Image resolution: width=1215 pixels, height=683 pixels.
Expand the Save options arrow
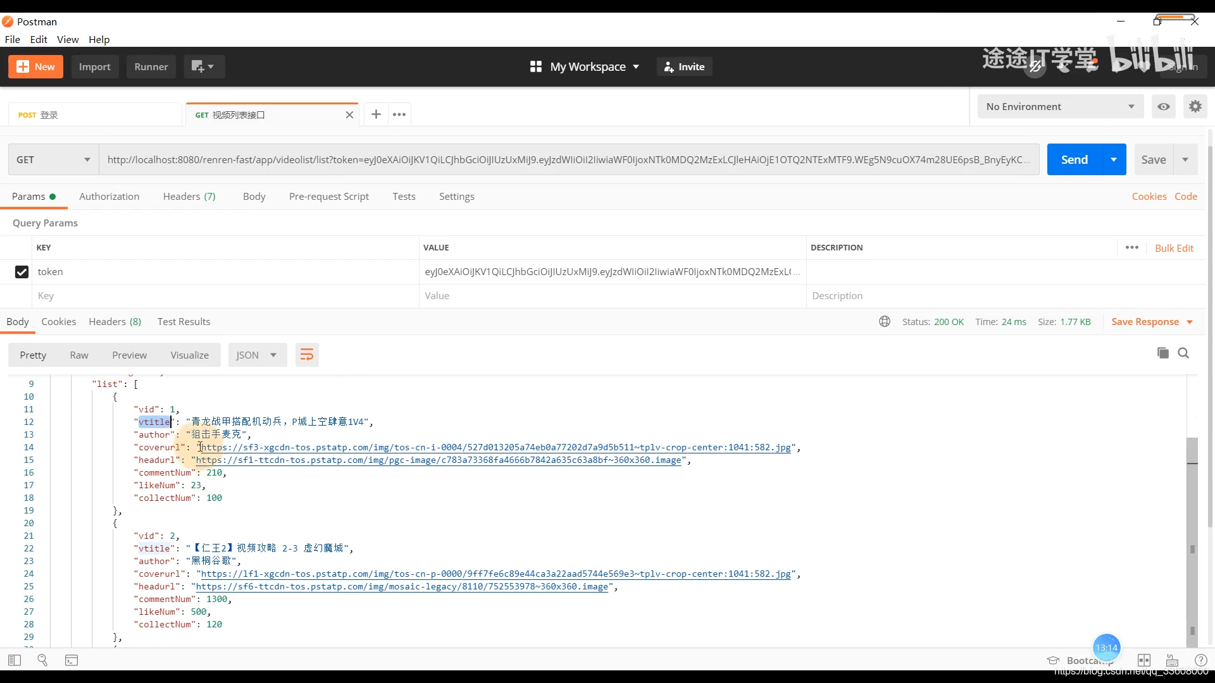coord(1185,160)
